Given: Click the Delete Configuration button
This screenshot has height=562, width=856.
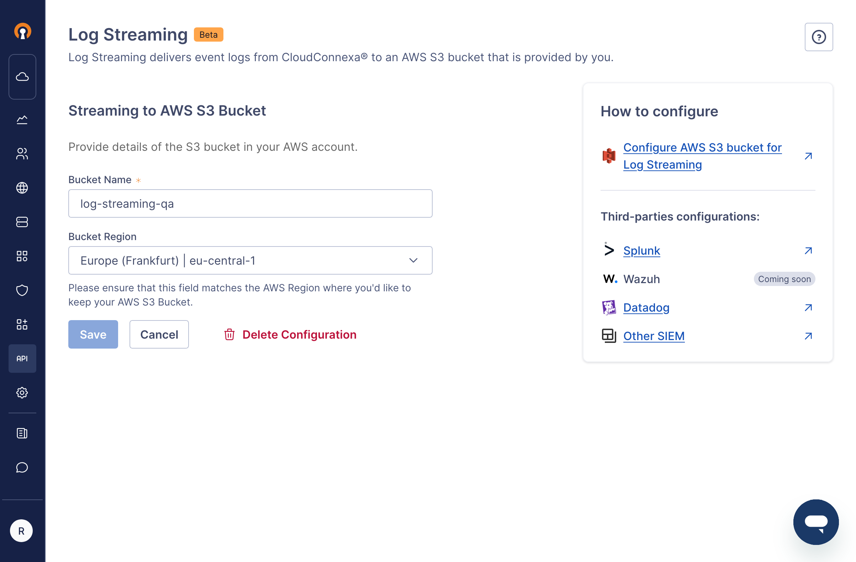Looking at the screenshot, I should click(290, 334).
